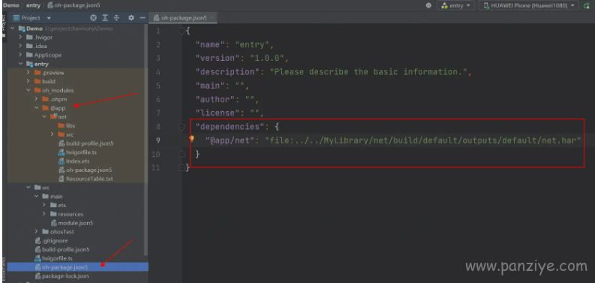The width and height of the screenshot is (595, 283).
Task: Expand the AppScope folder chevron
Action: tap(20, 55)
